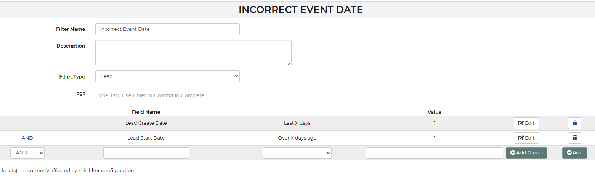
Task: Click the Filter Name input field
Action: [x=167, y=29]
